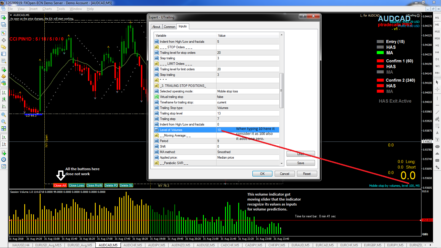441x248 pixels.
Task: Click the inputs list scroll-down arrow
Action: coord(281,163)
